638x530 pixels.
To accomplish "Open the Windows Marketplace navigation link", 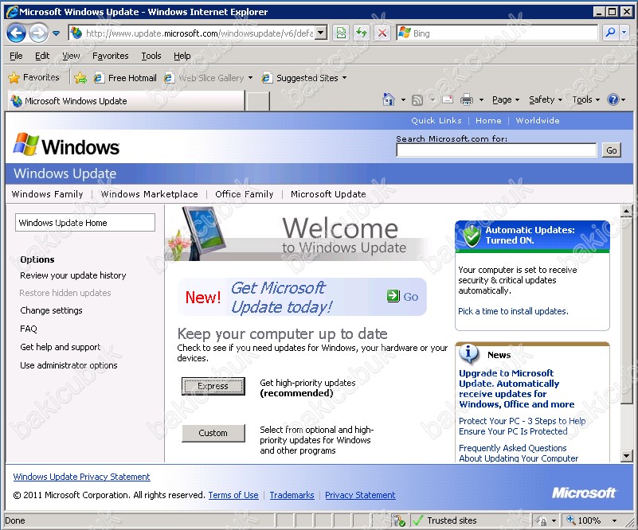I will tap(149, 194).
